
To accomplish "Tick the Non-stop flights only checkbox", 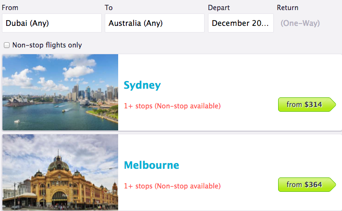I will click(x=7, y=45).
